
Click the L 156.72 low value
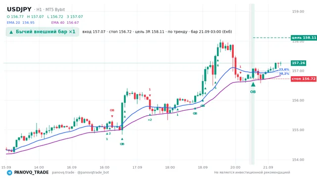[x=55, y=17]
